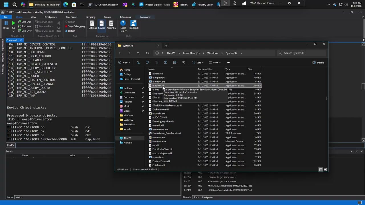Click Detach in WinDbg ribbon
The image size is (365, 205).
click(x=70, y=31)
